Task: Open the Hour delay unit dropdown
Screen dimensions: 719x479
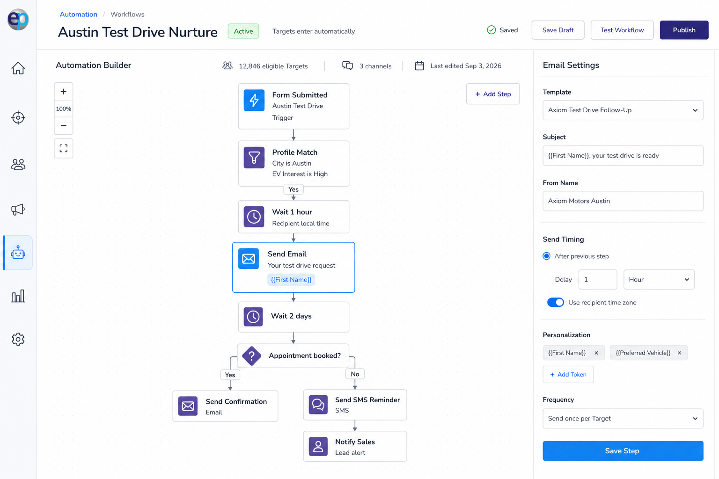Action: pyautogui.click(x=659, y=279)
